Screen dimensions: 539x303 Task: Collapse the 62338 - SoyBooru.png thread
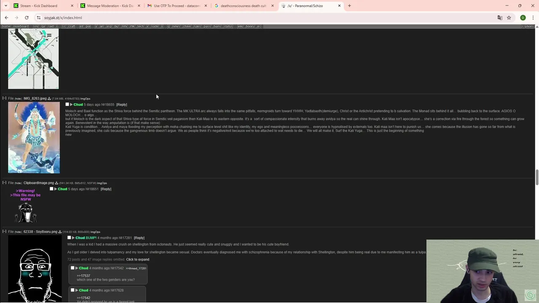click(4, 232)
